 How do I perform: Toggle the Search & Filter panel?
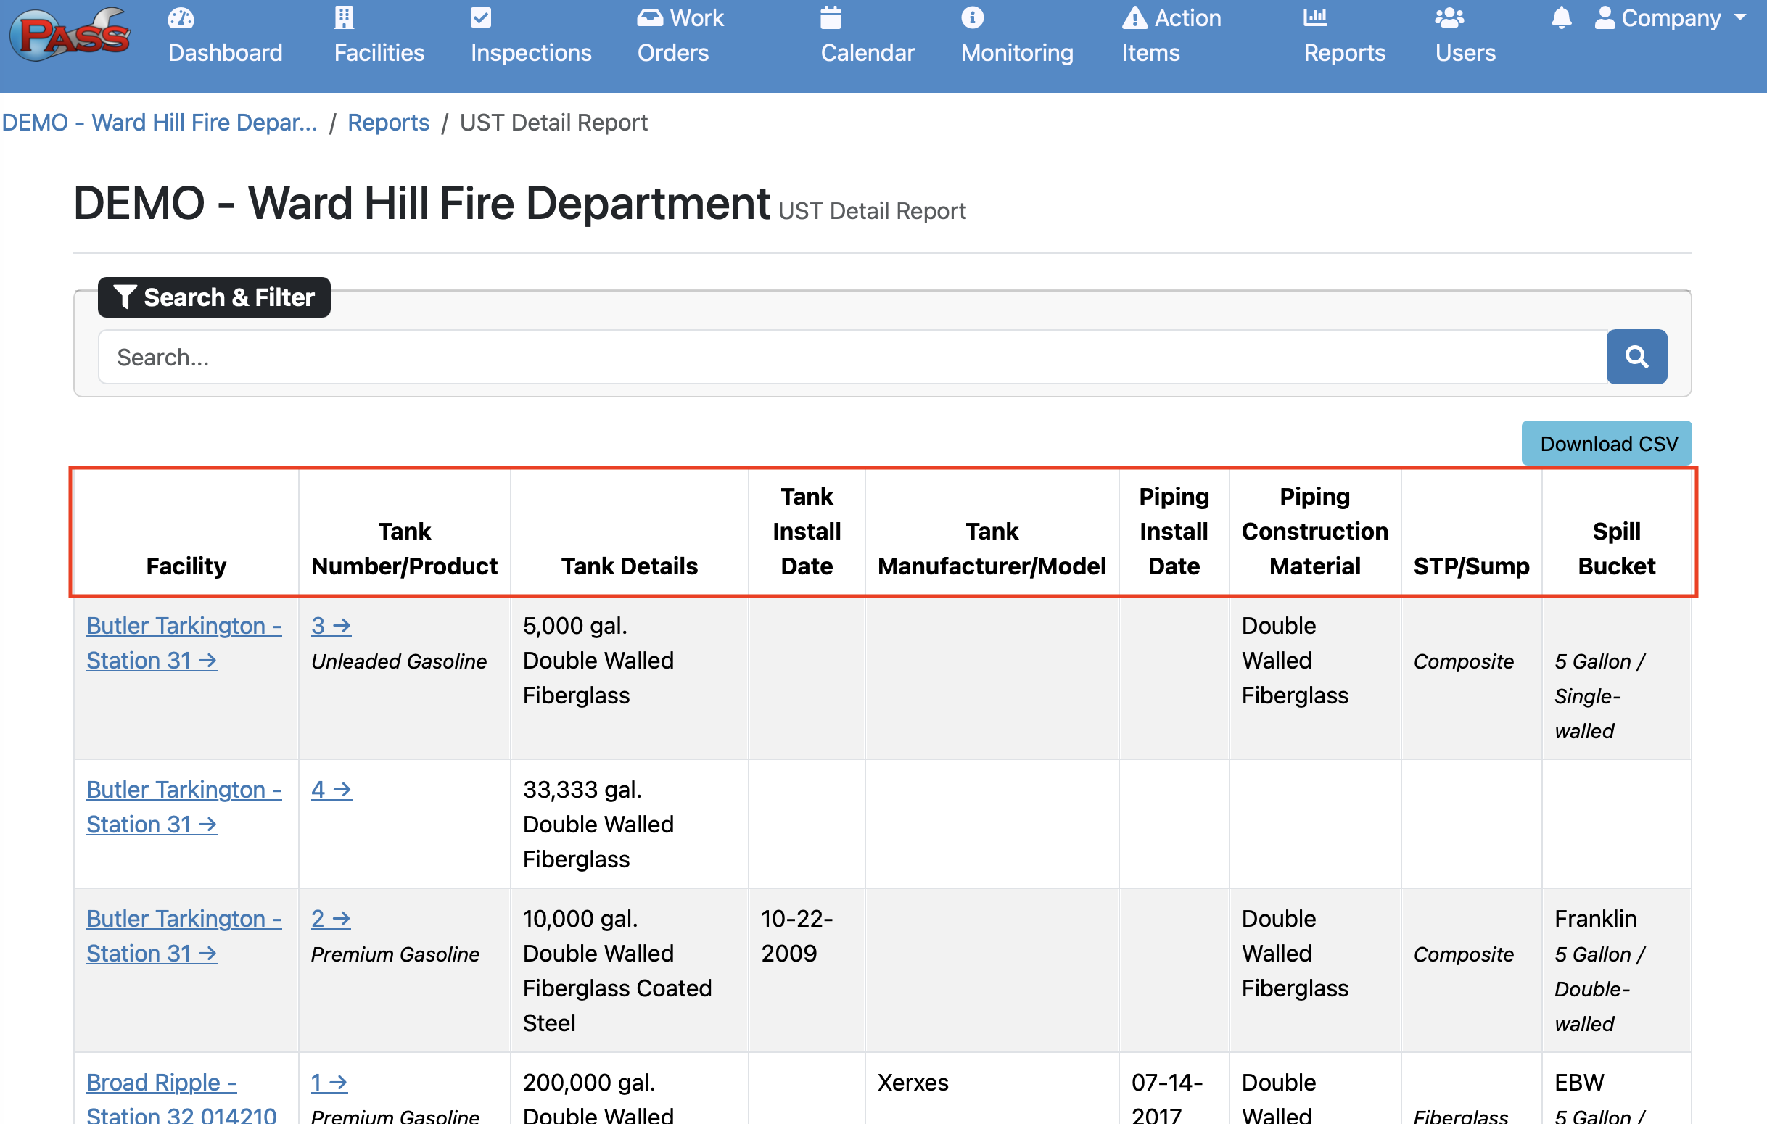click(214, 297)
